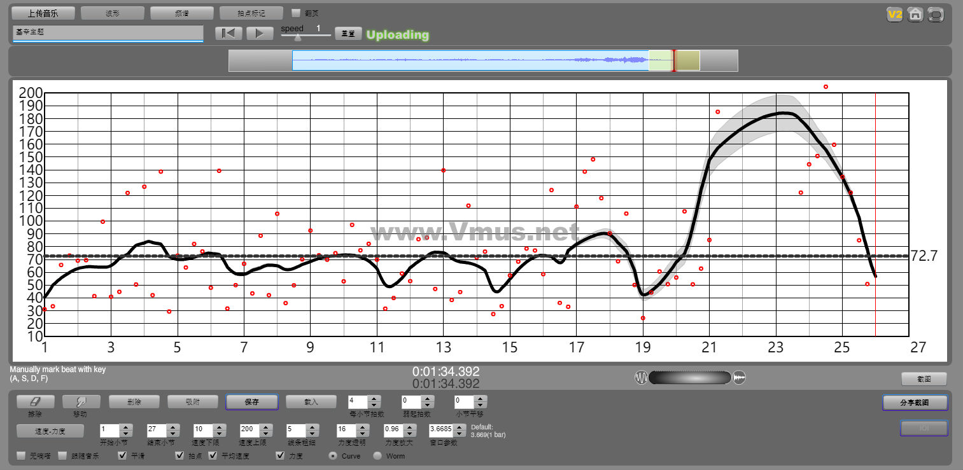The width and height of the screenshot is (963, 470).
Task: Select the move (移动) tool
Action: 81,402
